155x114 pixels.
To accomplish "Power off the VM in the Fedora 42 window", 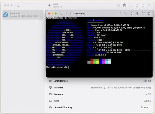I will coord(61,13).
